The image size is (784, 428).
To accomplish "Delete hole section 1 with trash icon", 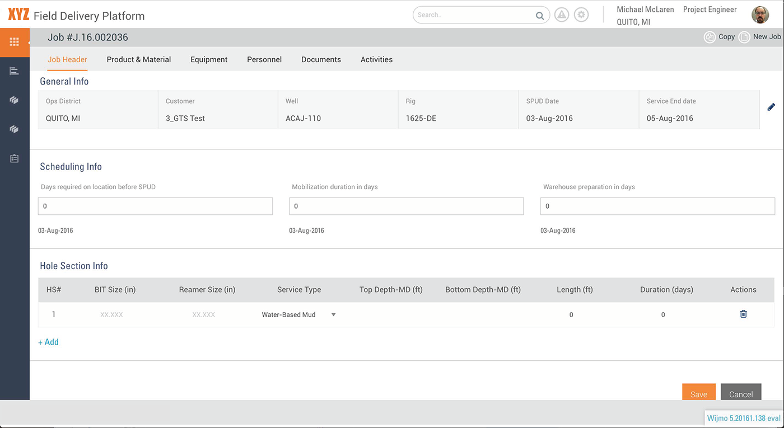I will [x=744, y=314].
